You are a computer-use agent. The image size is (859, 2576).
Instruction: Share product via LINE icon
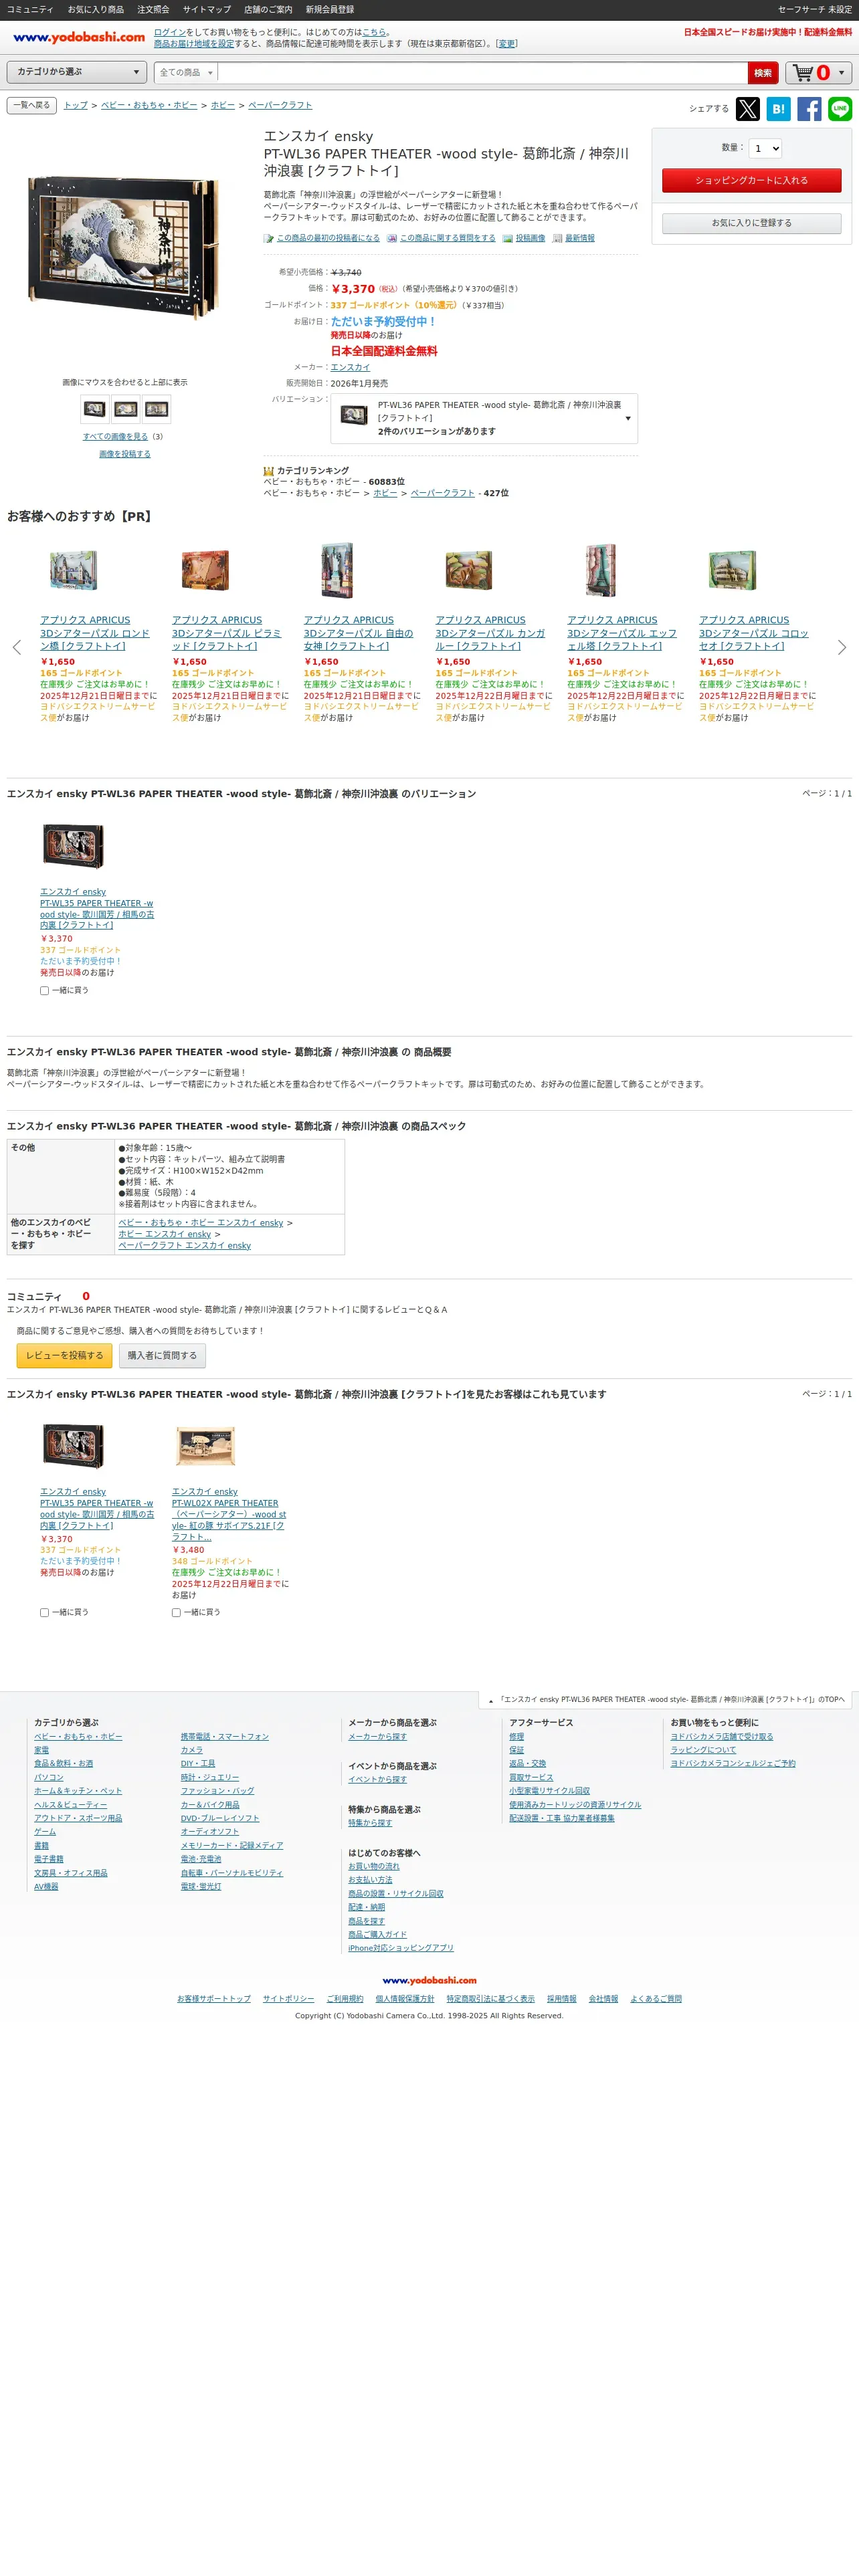click(x=840, y=109)
